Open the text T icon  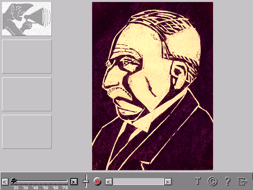tap(198, 181)
